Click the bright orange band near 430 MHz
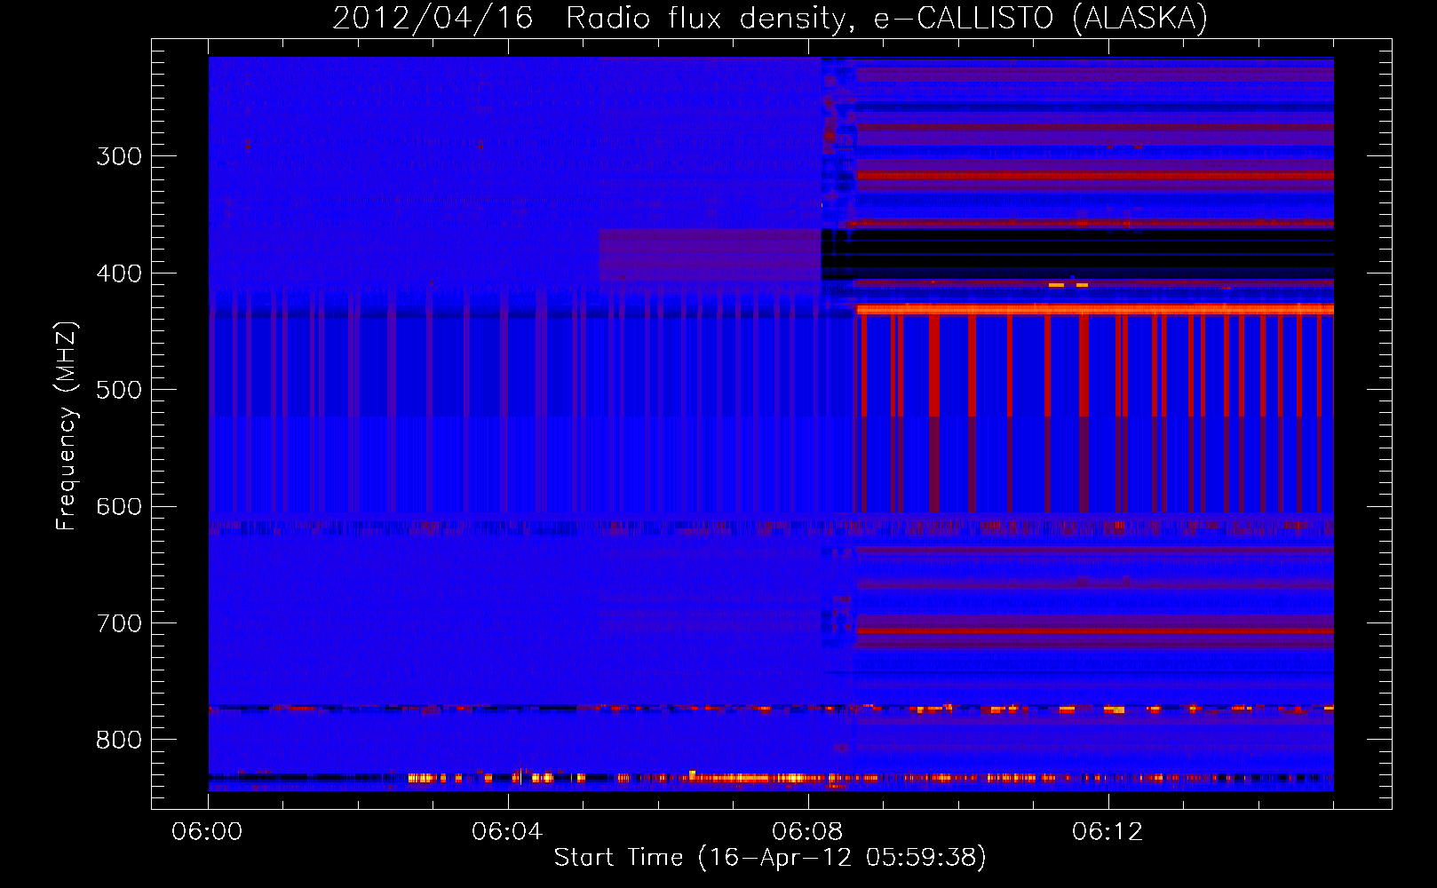The width and height of the screenshot is (1437, 888). (1094, 310)
